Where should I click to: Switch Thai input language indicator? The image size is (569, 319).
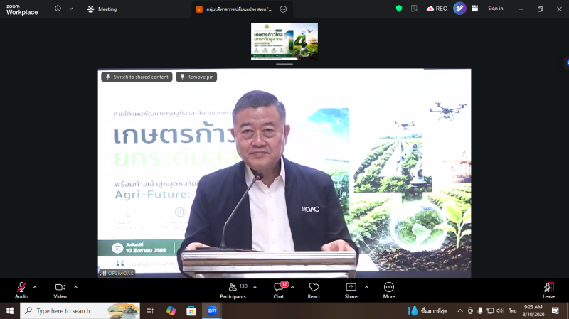pyautogui.click(x=512, y=310)
